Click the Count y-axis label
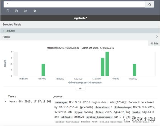160x126 pixels. [5, 63]
